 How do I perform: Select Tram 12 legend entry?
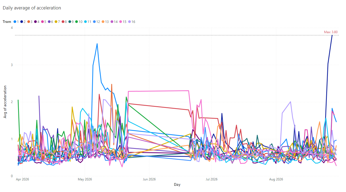pyautogui.click(x=96, y=22)
